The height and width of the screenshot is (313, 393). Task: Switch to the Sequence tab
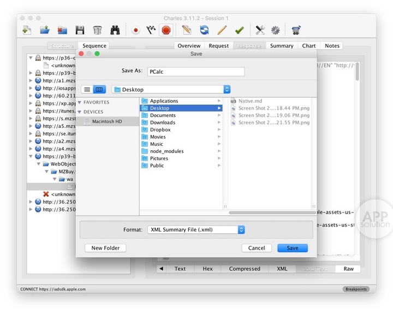click(x=94, y=46)
